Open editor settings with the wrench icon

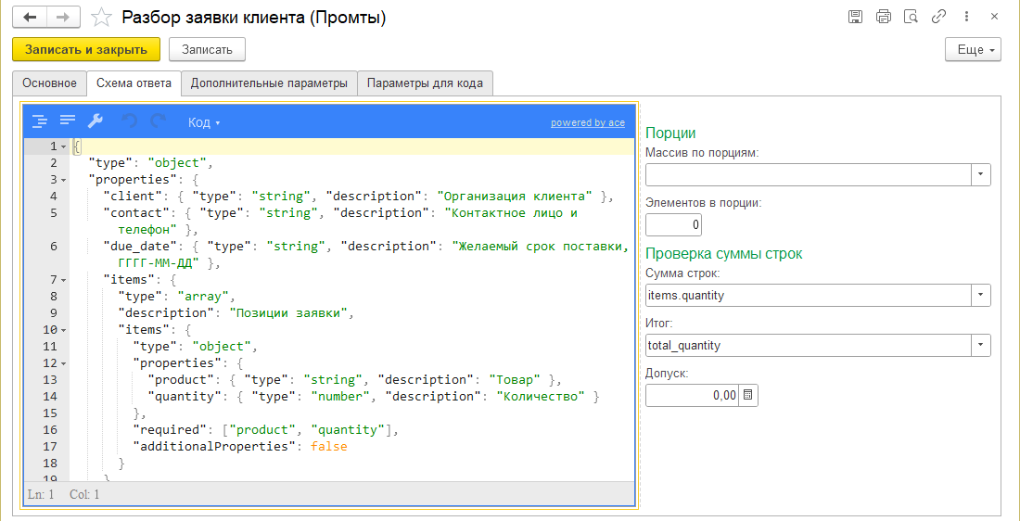point(95,121)
